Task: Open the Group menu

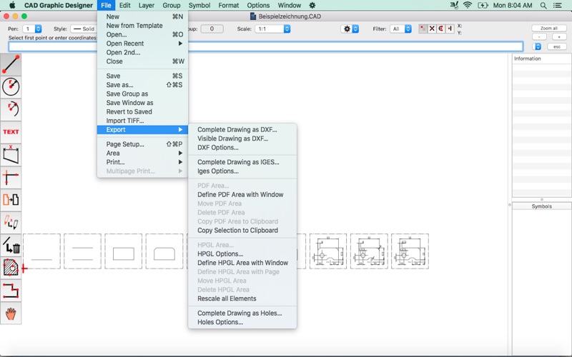Action: (x=172, y=6)
